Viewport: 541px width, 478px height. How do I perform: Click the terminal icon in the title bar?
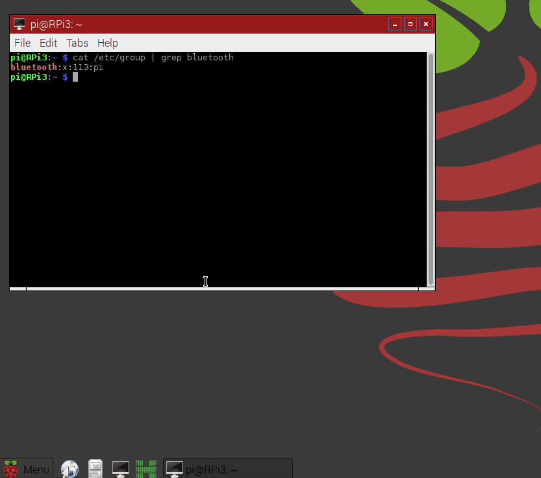pos(19,24)
